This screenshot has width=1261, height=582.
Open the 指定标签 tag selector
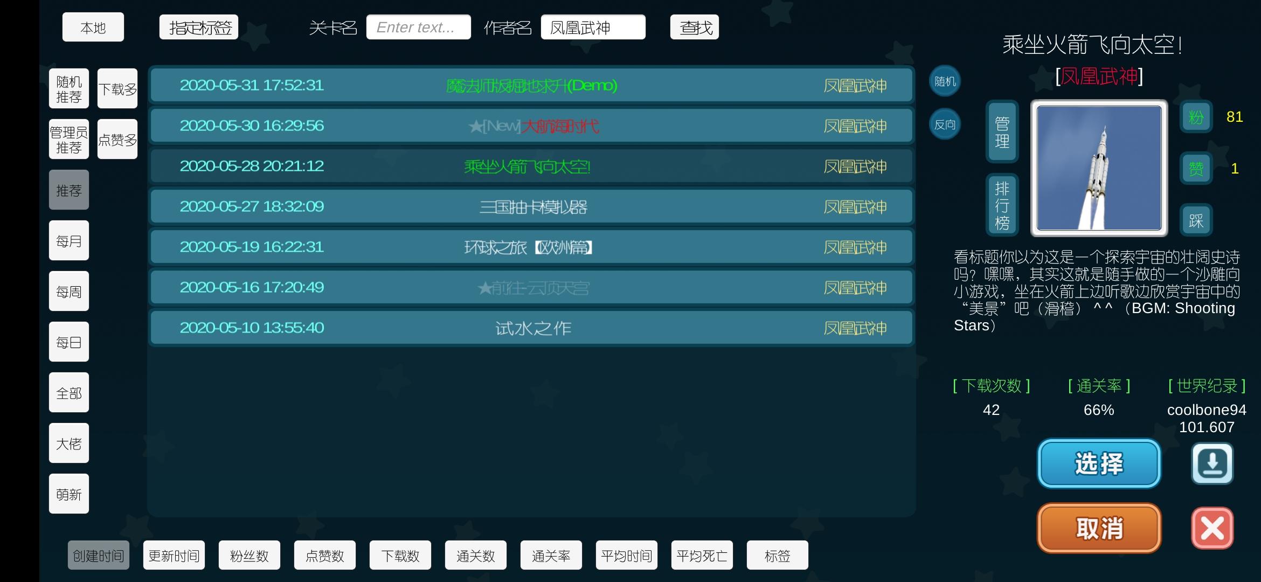tap(199, 27)
